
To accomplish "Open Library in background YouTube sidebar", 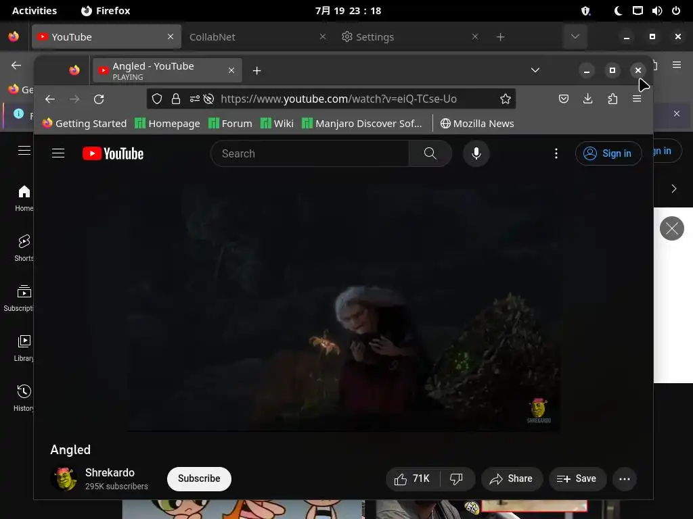I will click(24, 348).
